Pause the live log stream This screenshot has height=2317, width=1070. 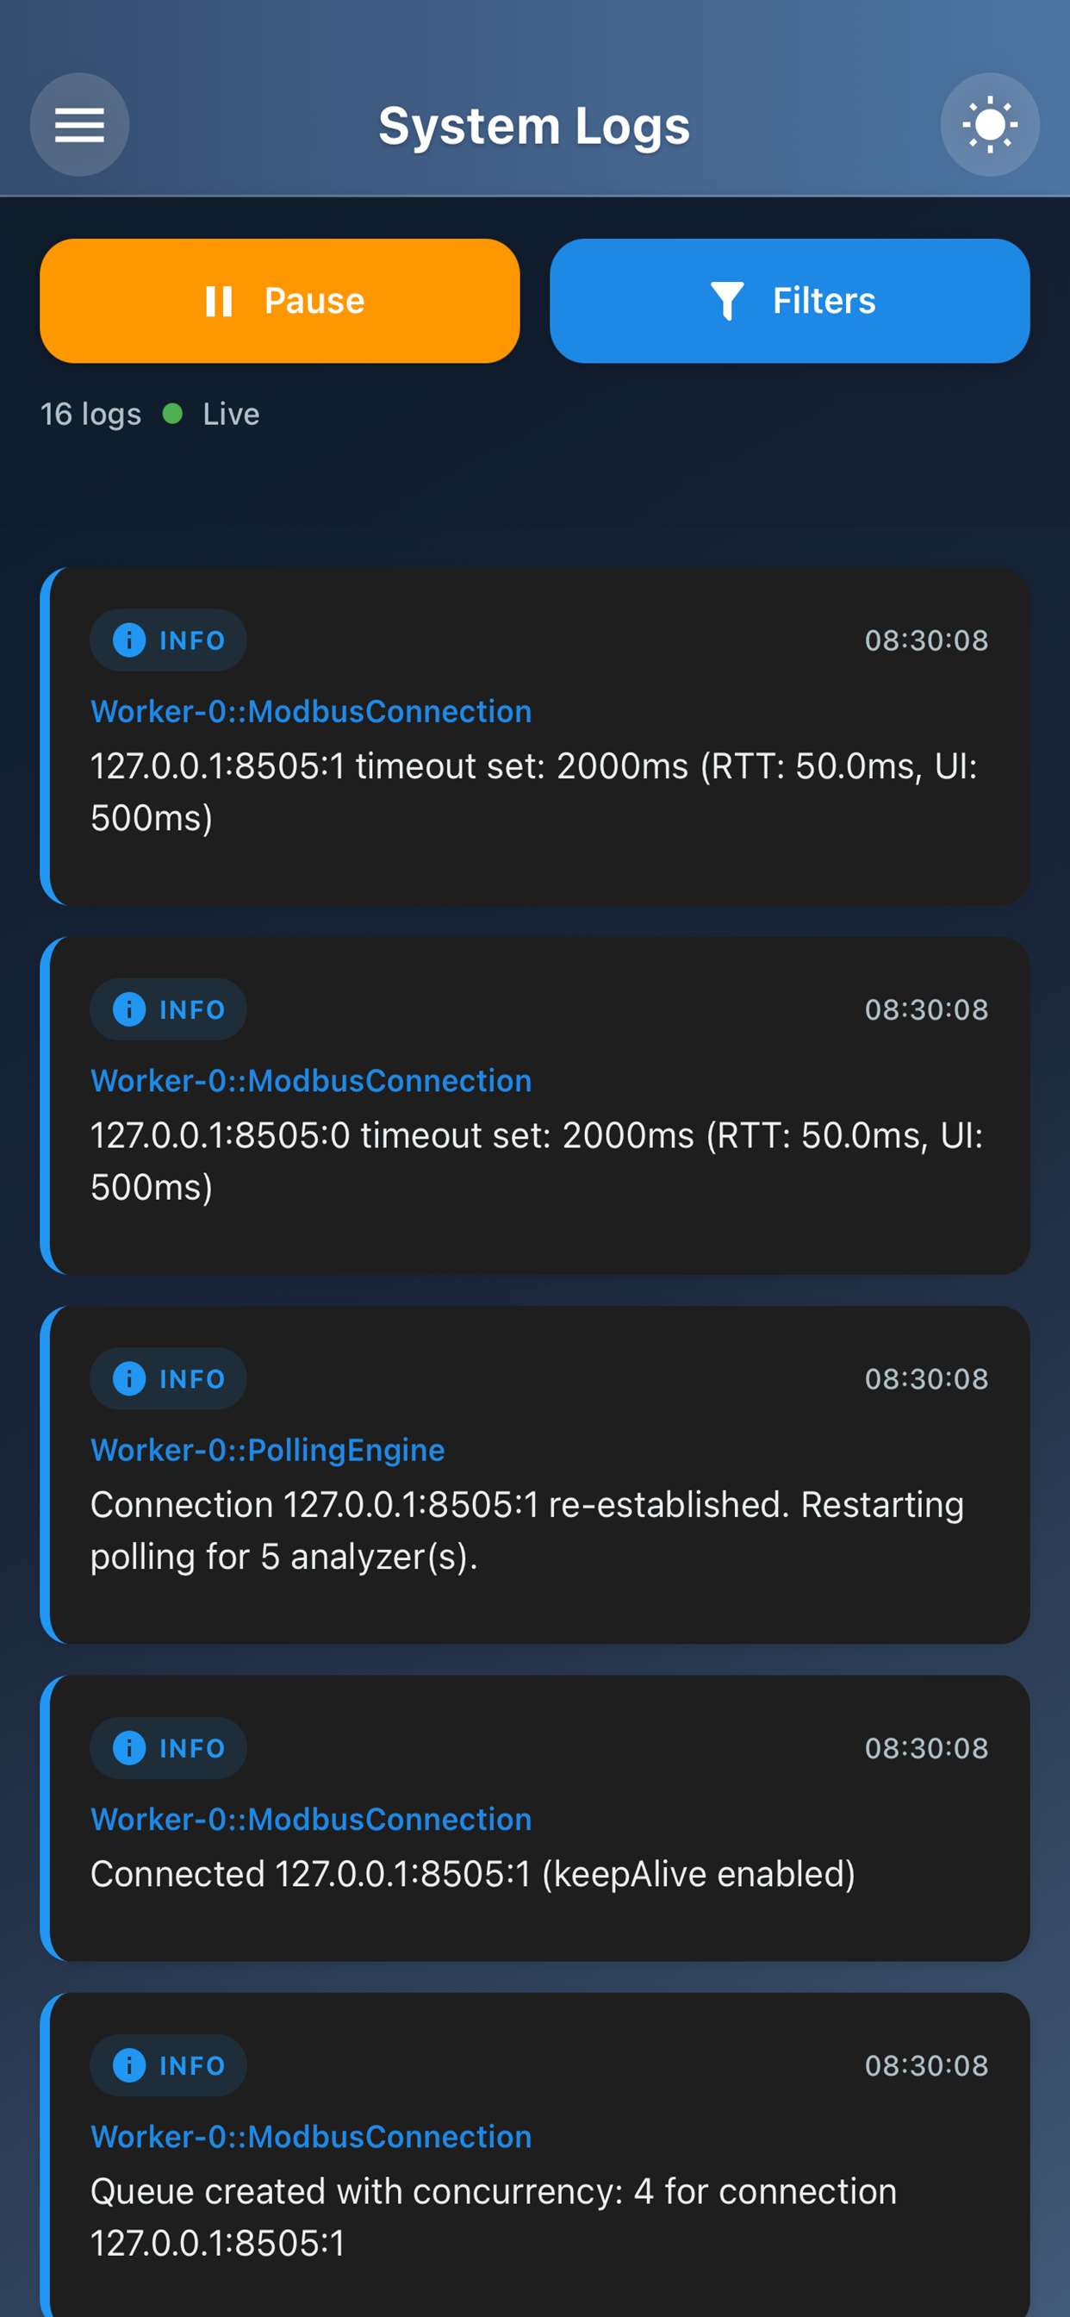coord(280,301)
